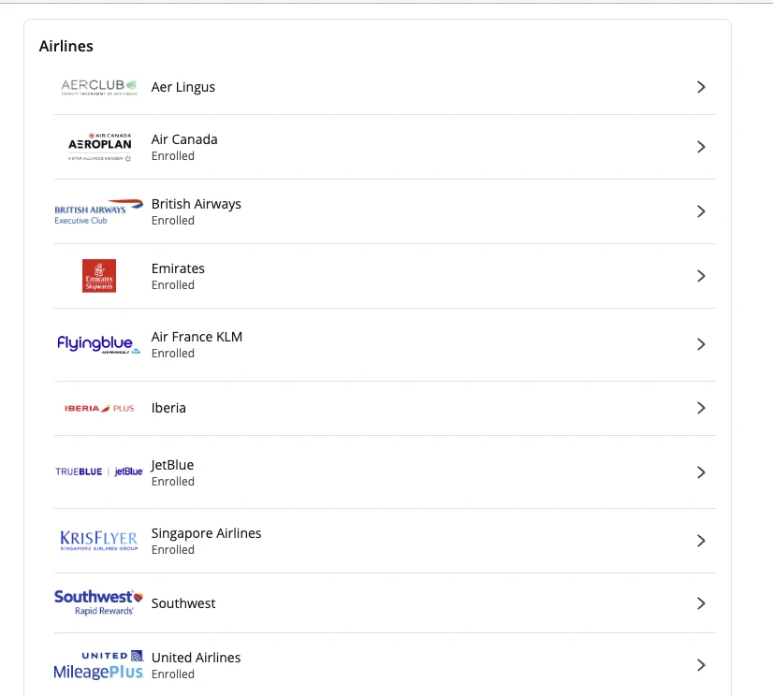
Task: Expand the Aer Lingus row chevron
Action: pyautogui.click(x=701, y=86)
